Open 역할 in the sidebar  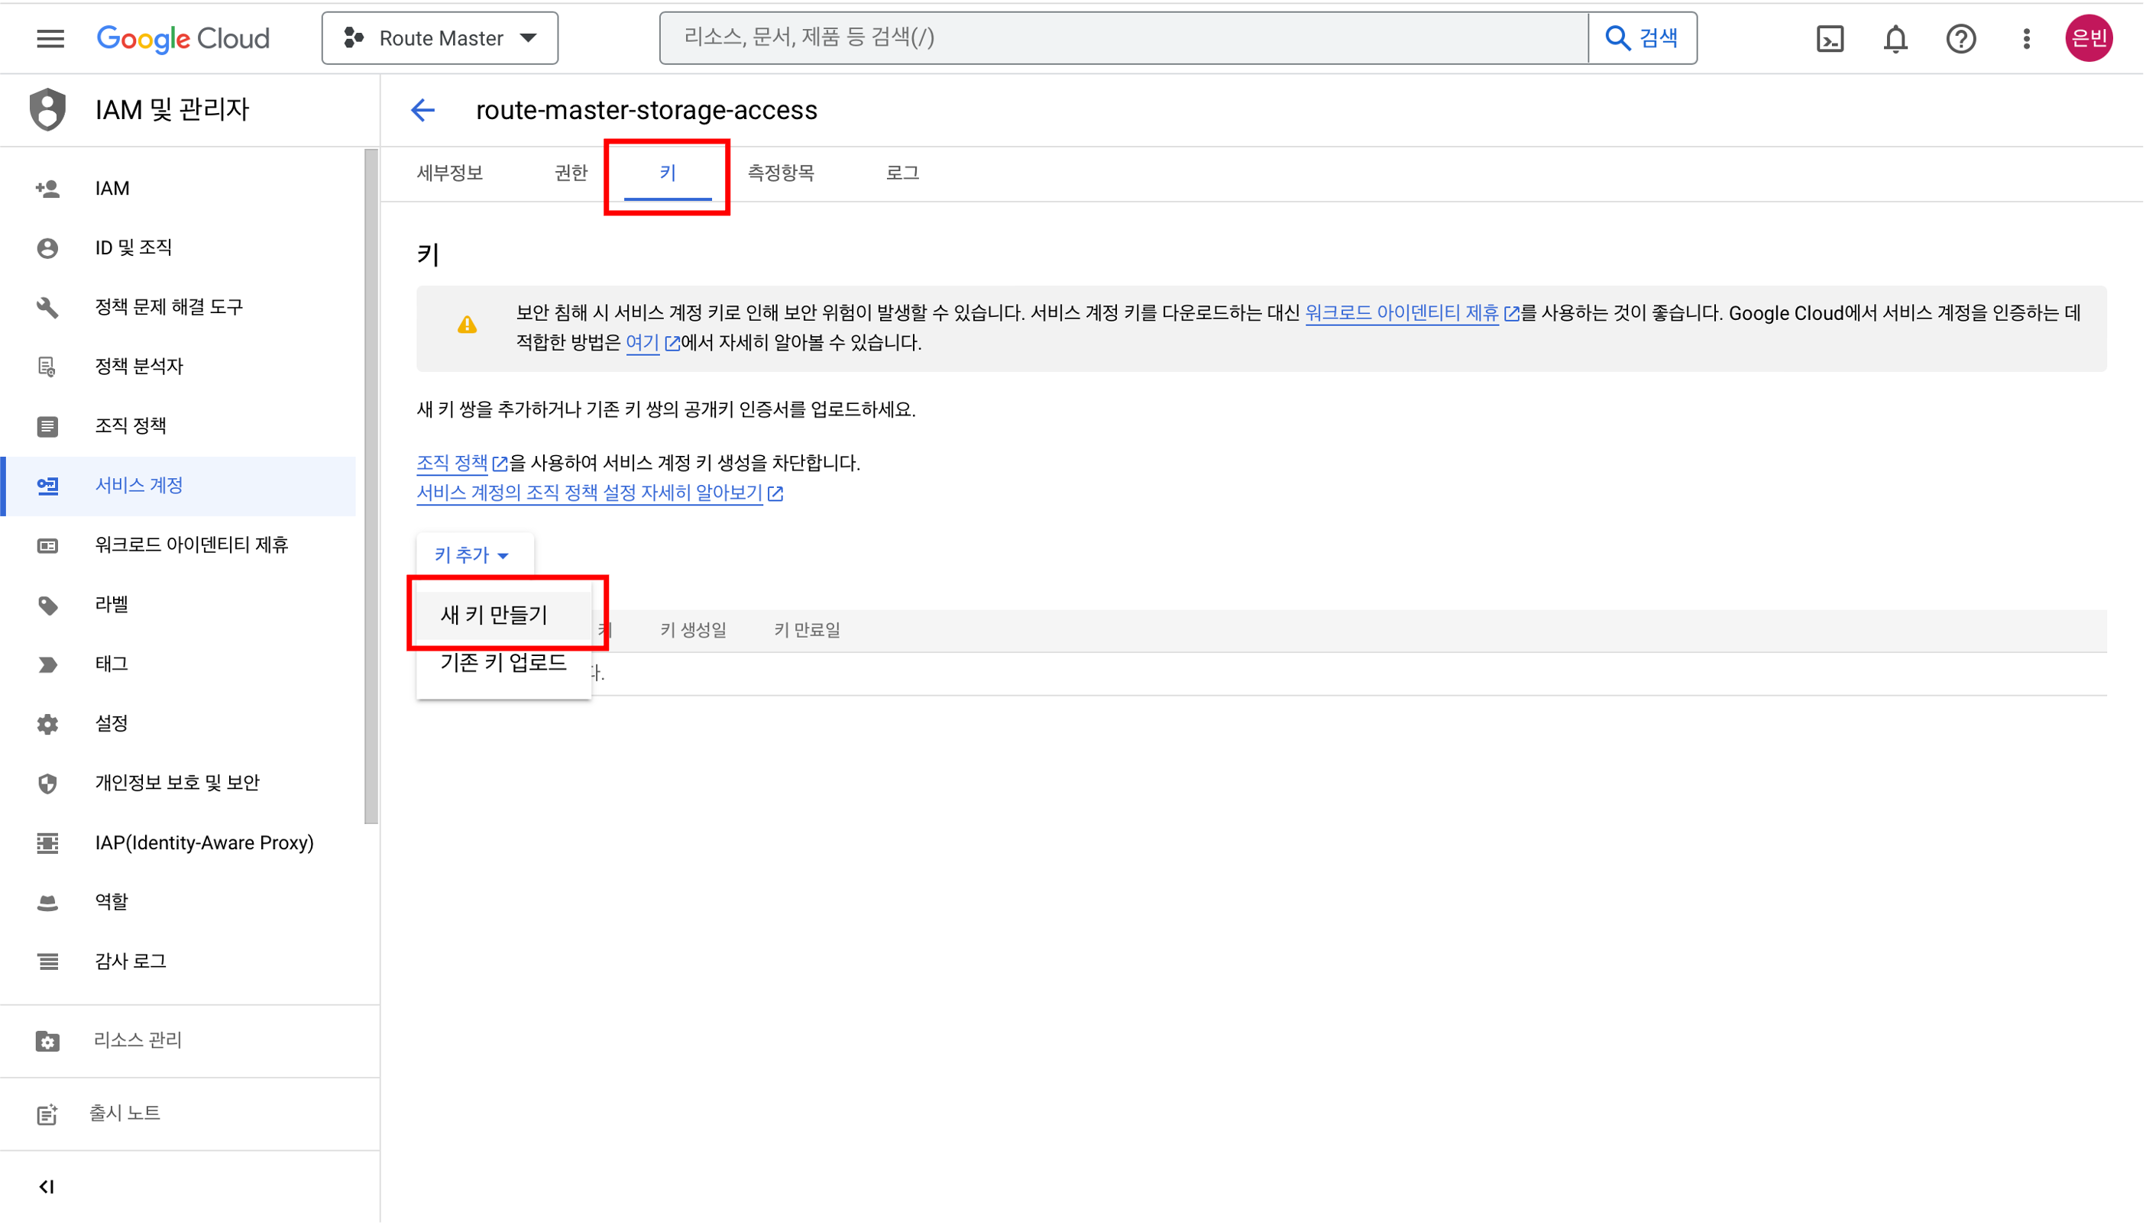tap(111, 902)
